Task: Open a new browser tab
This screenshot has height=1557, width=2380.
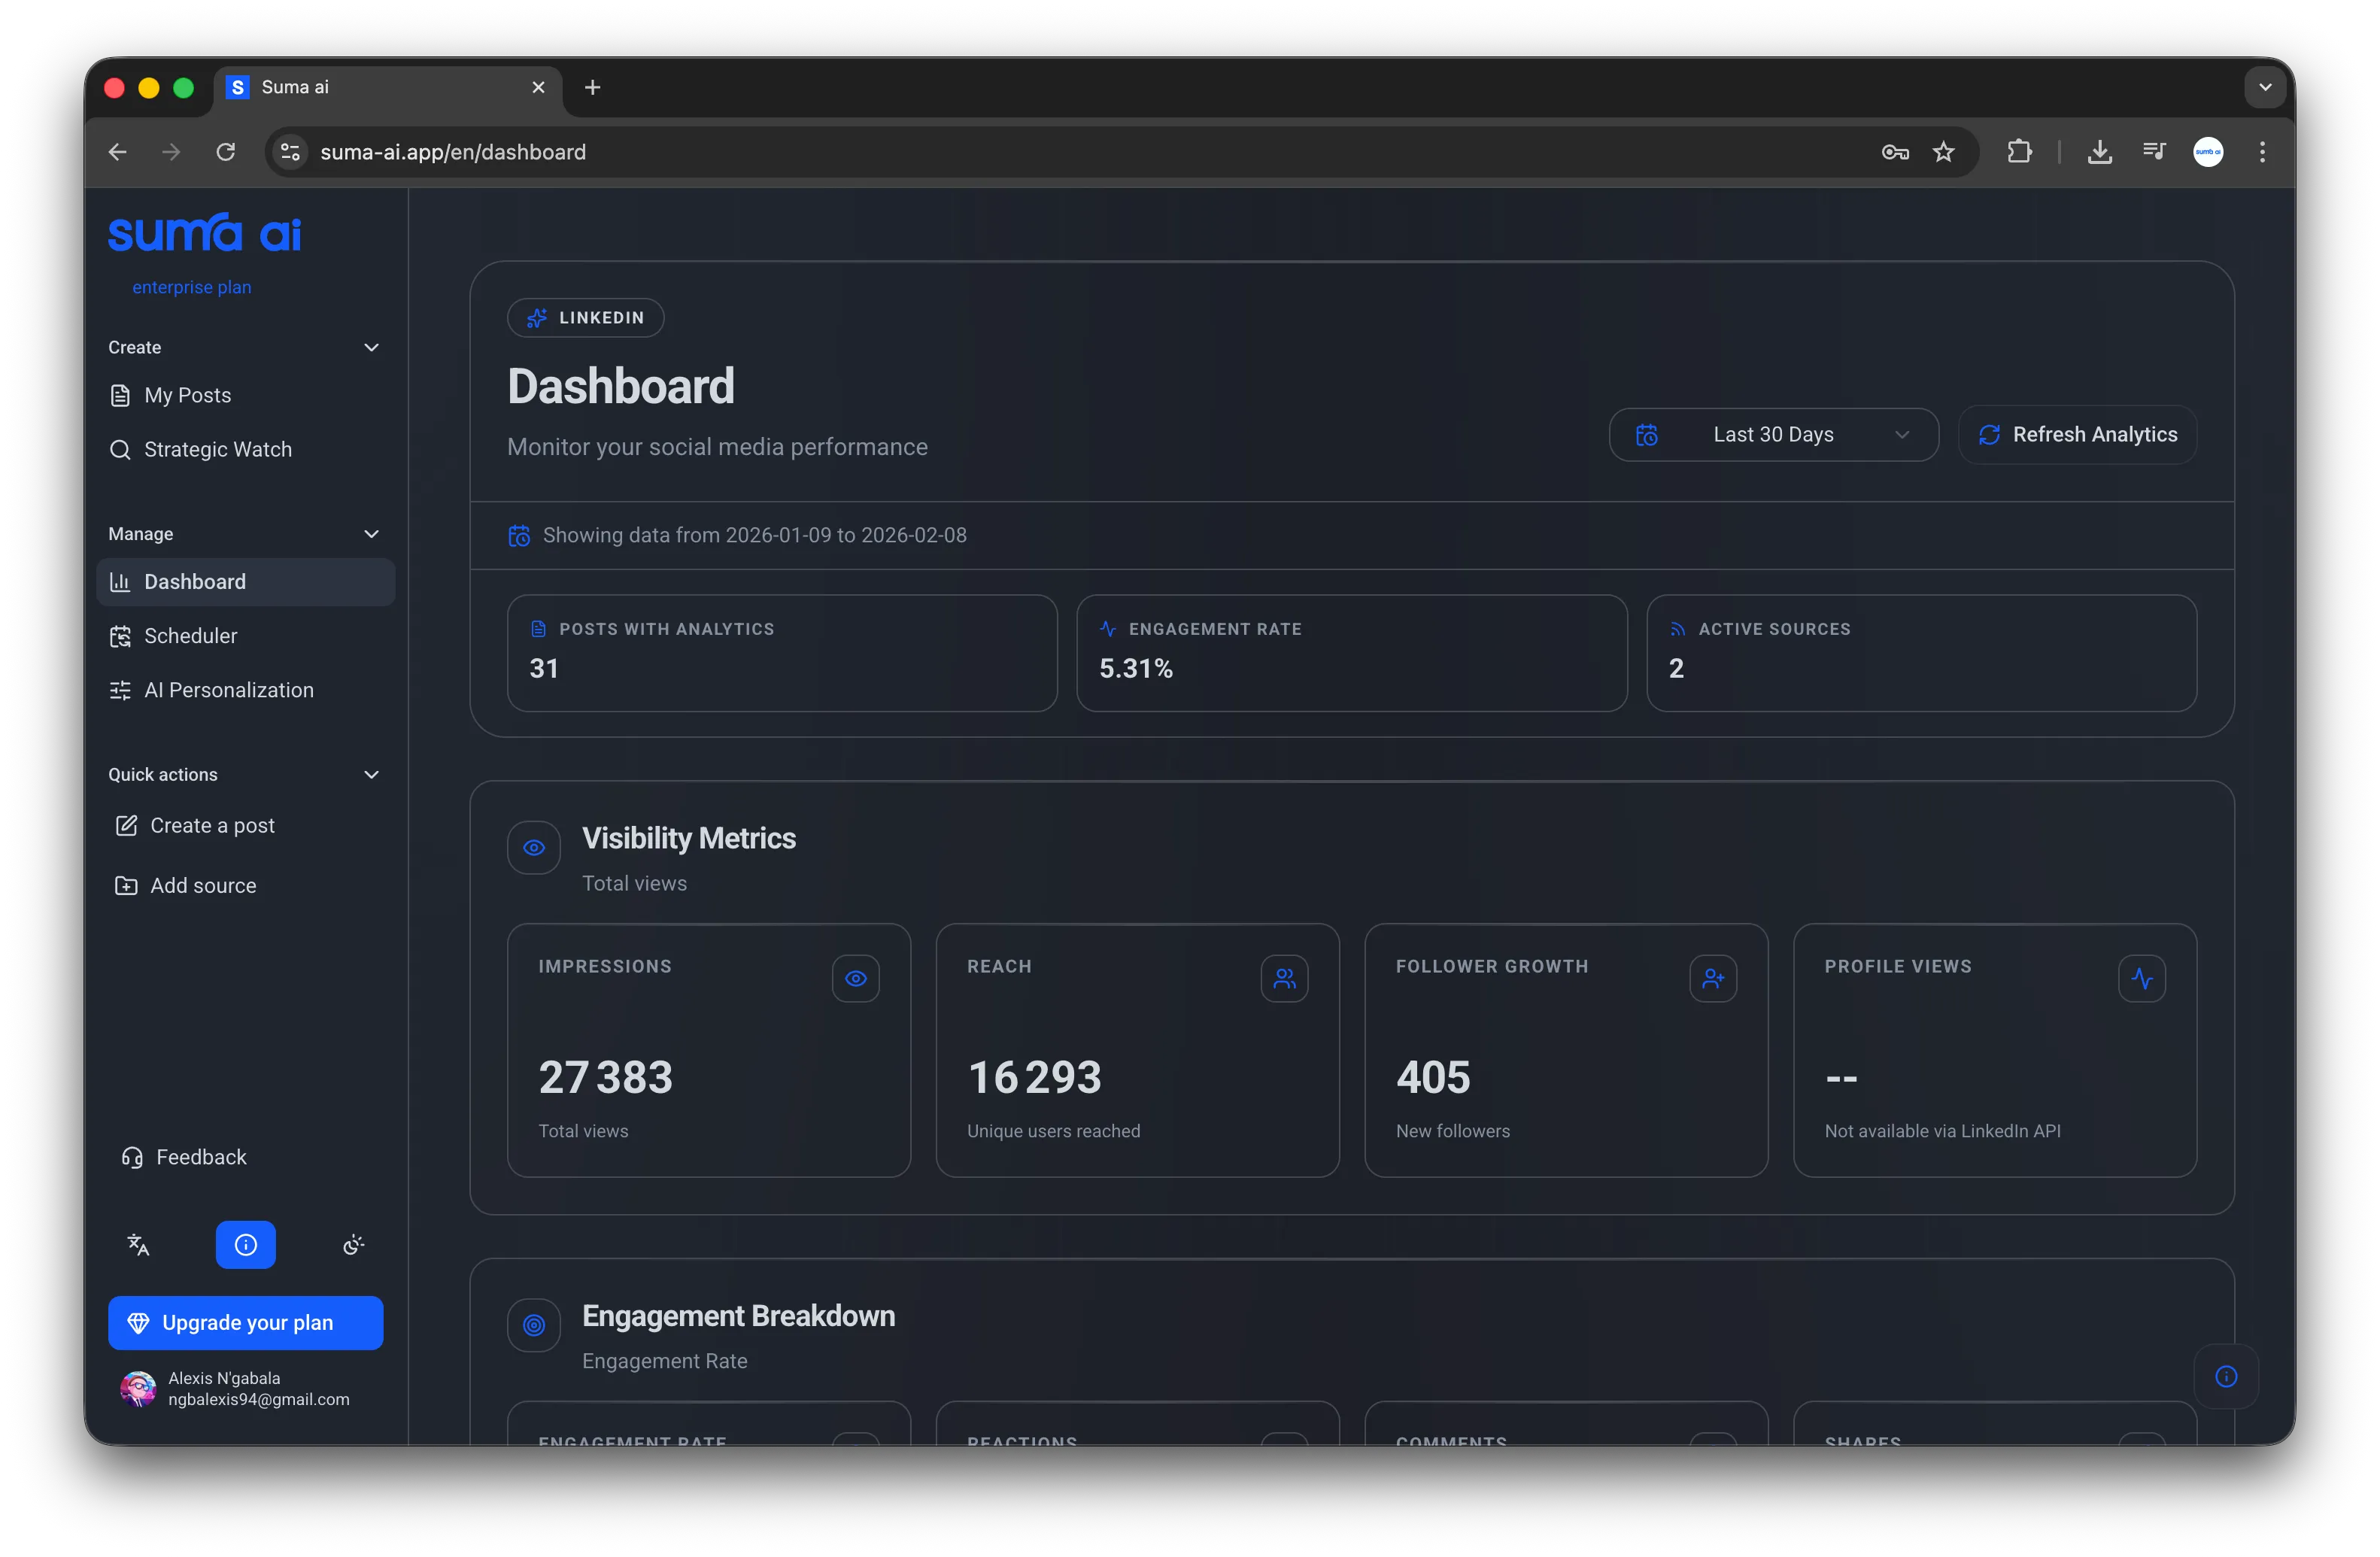Action: 593,88
